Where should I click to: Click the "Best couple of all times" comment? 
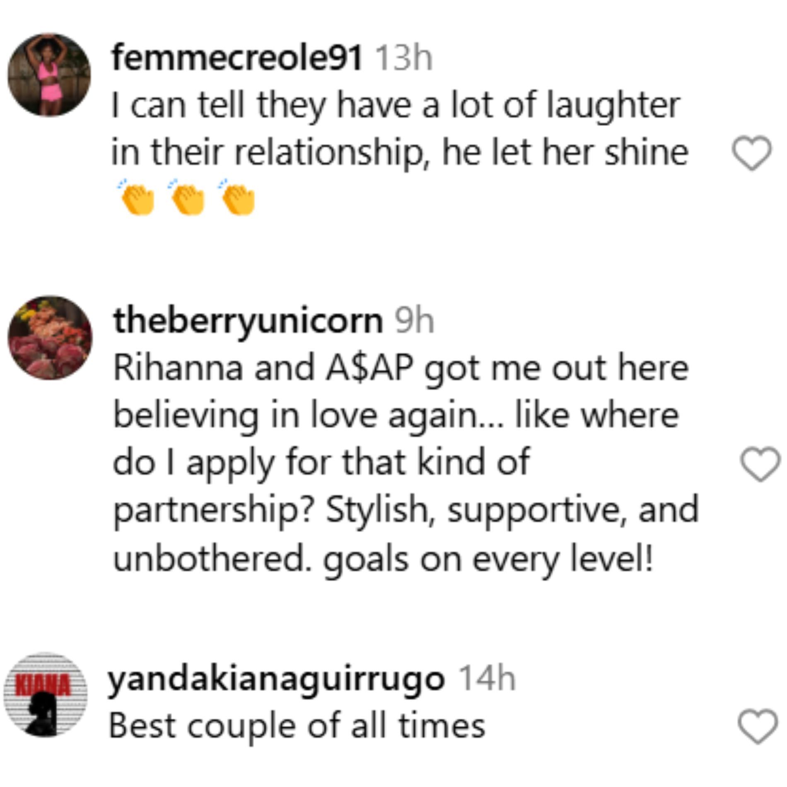pos(297,726)
